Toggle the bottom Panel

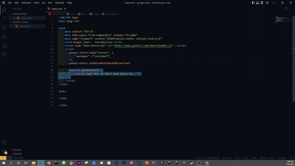click(257, 3)
